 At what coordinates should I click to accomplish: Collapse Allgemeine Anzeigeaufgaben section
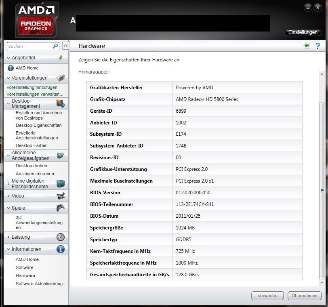(x=8, y=156)
